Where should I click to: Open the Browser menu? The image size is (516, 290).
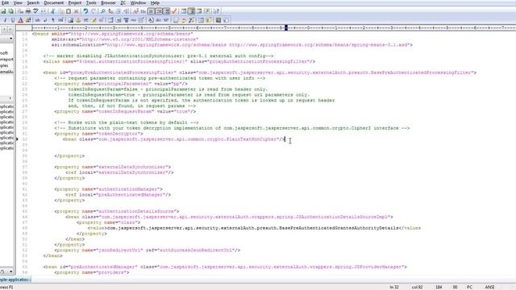[x=108, y=2]
